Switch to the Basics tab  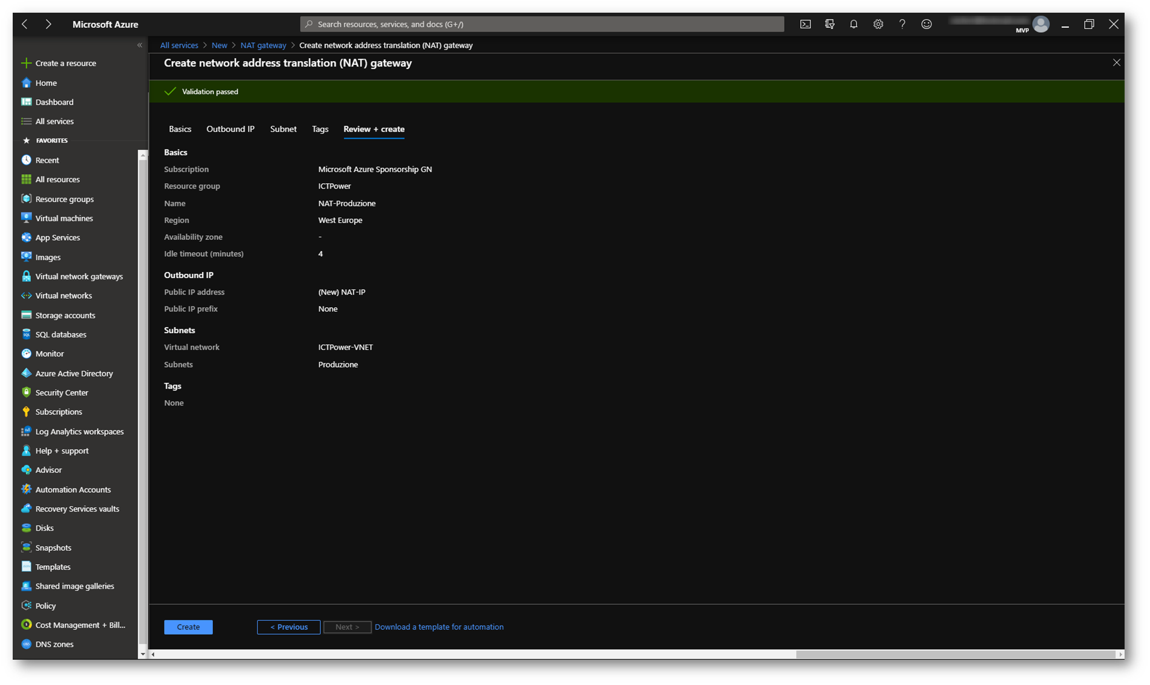[180, 129]
